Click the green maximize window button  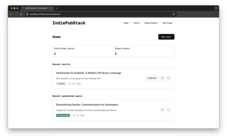(x=17, y=8)
